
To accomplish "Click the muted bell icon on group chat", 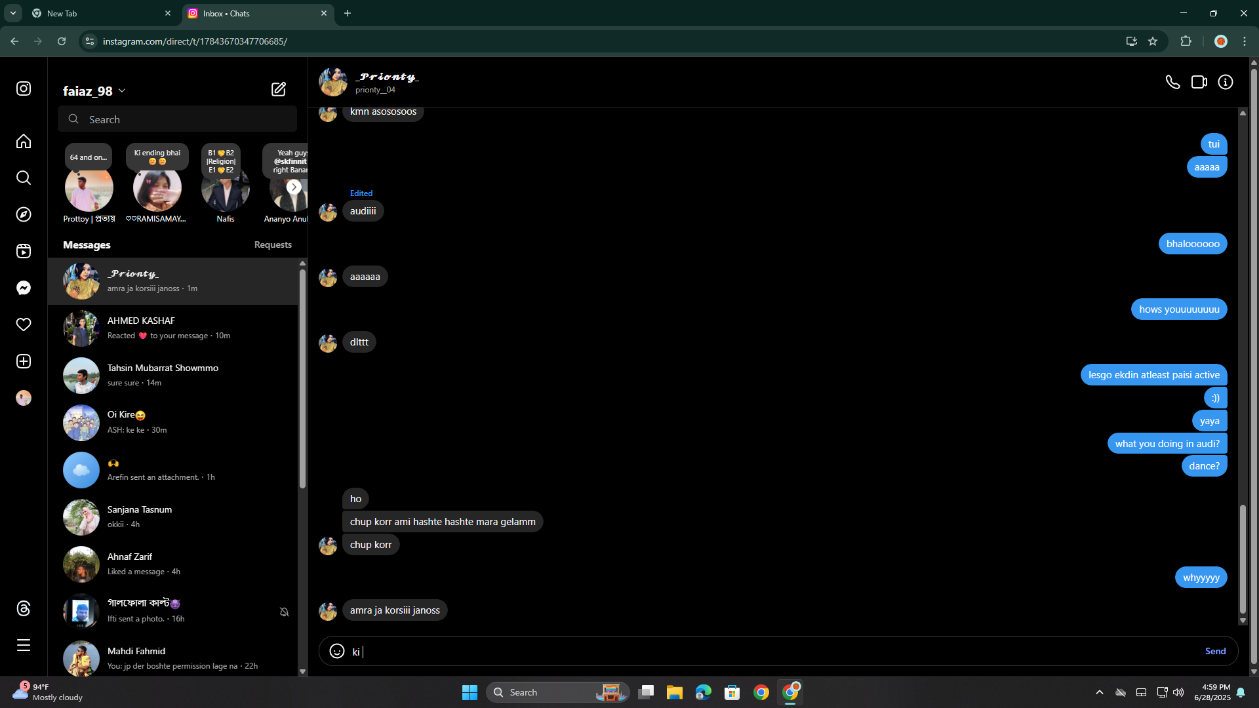I will 284,612.
